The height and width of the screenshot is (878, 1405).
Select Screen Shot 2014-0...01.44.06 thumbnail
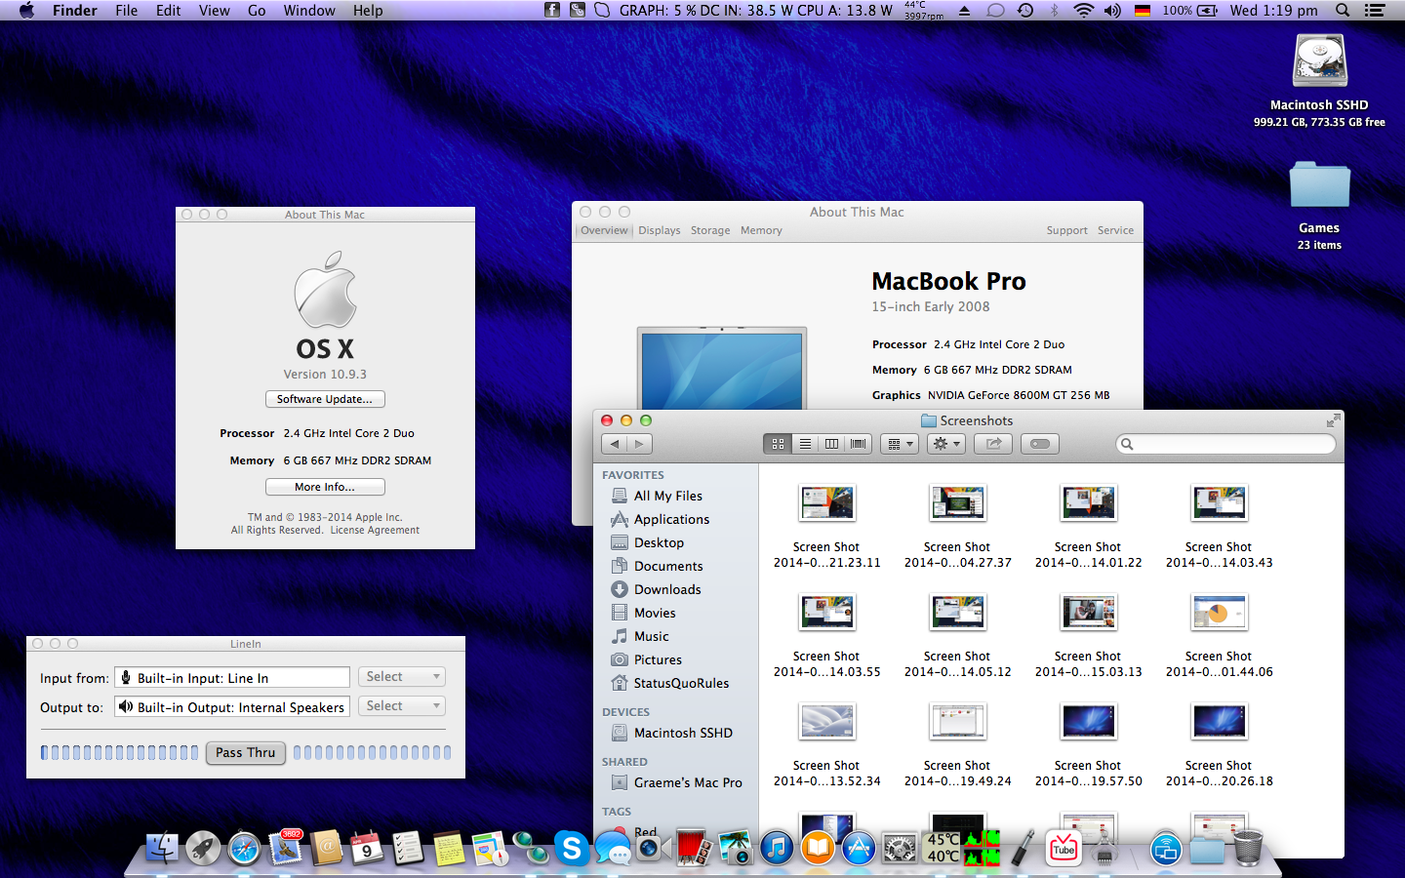[x=1220, y=613]
